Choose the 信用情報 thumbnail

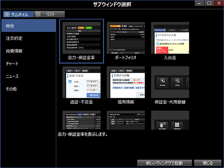coord(126,85)
